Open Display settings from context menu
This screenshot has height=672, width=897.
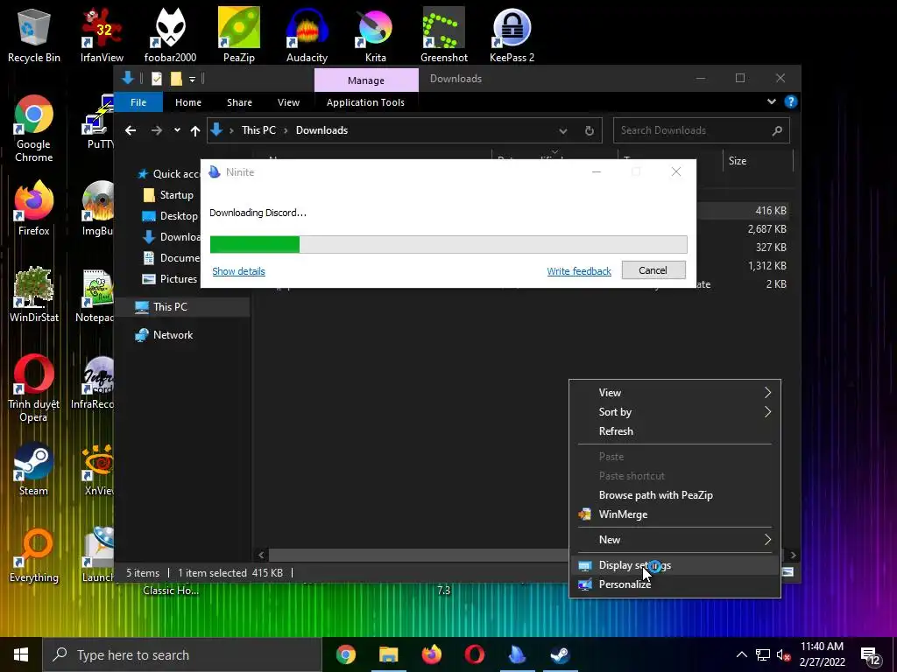tap(675, 565)
